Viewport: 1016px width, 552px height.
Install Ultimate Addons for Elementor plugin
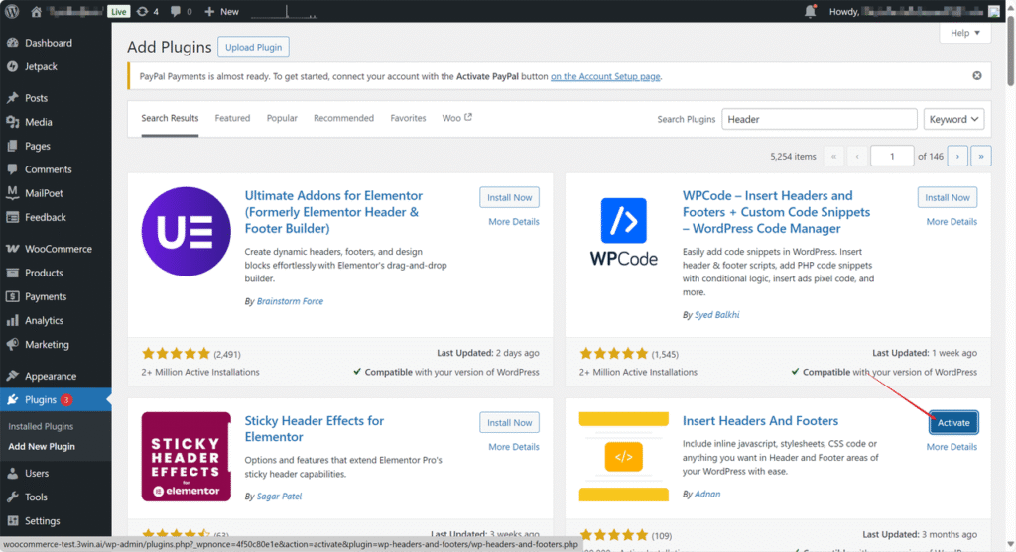click(x=509, y=198)
